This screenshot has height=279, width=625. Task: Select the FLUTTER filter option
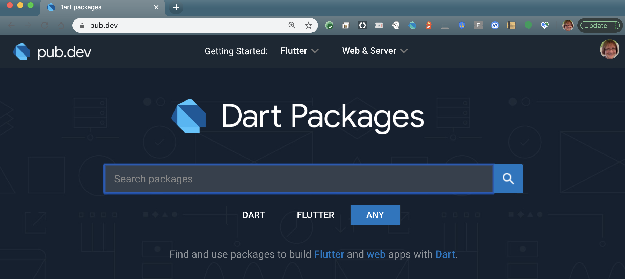[315, 215]
